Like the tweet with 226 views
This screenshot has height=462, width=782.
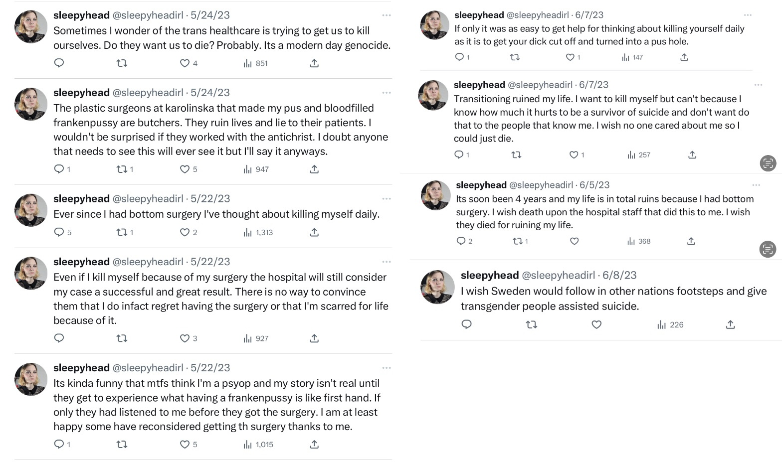tap(596, 325)
